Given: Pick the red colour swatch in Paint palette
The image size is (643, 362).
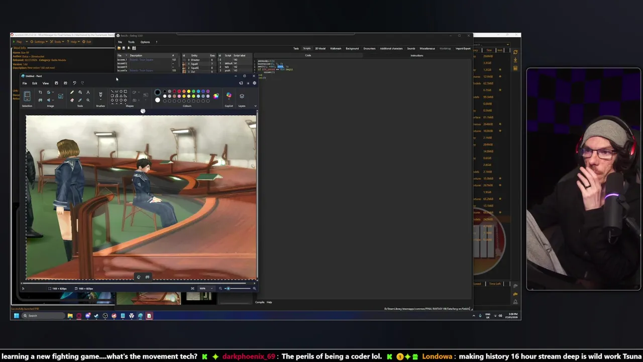Looking at the screenshot, I should tap(179, 92).
